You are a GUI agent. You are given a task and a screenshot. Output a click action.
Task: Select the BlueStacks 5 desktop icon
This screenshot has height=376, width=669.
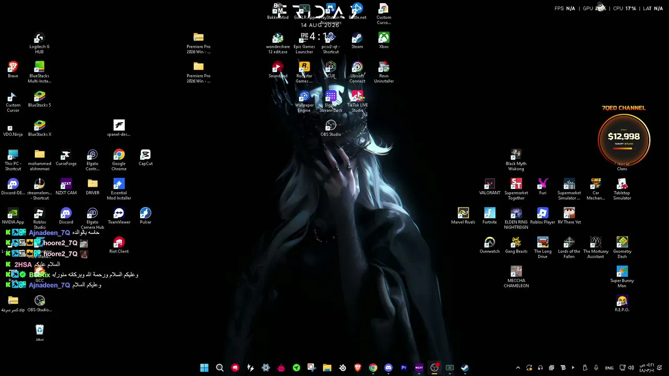pos(39,99)
